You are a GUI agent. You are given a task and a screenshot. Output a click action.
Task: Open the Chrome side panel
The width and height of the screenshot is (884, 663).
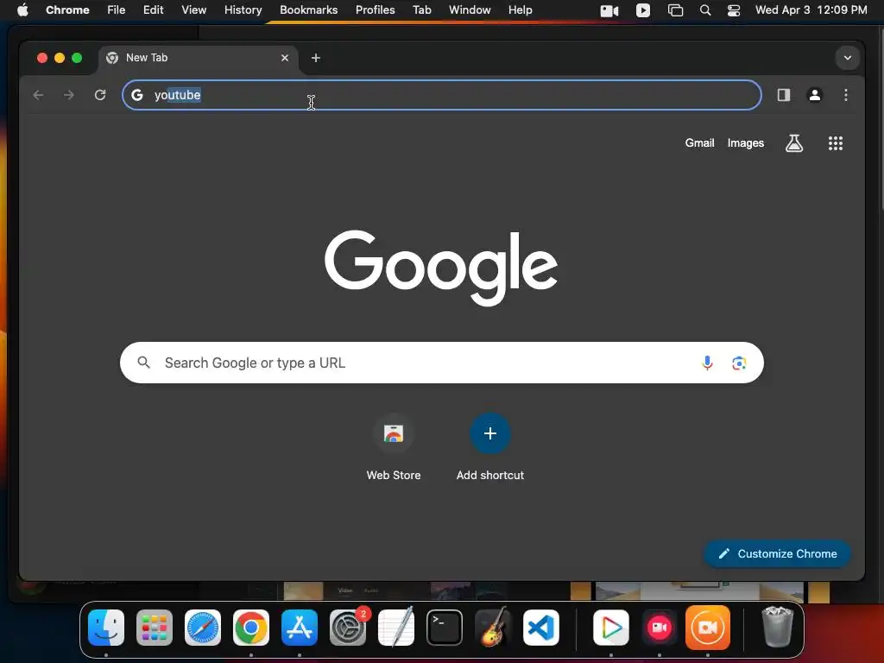click(x=784, y=95)
